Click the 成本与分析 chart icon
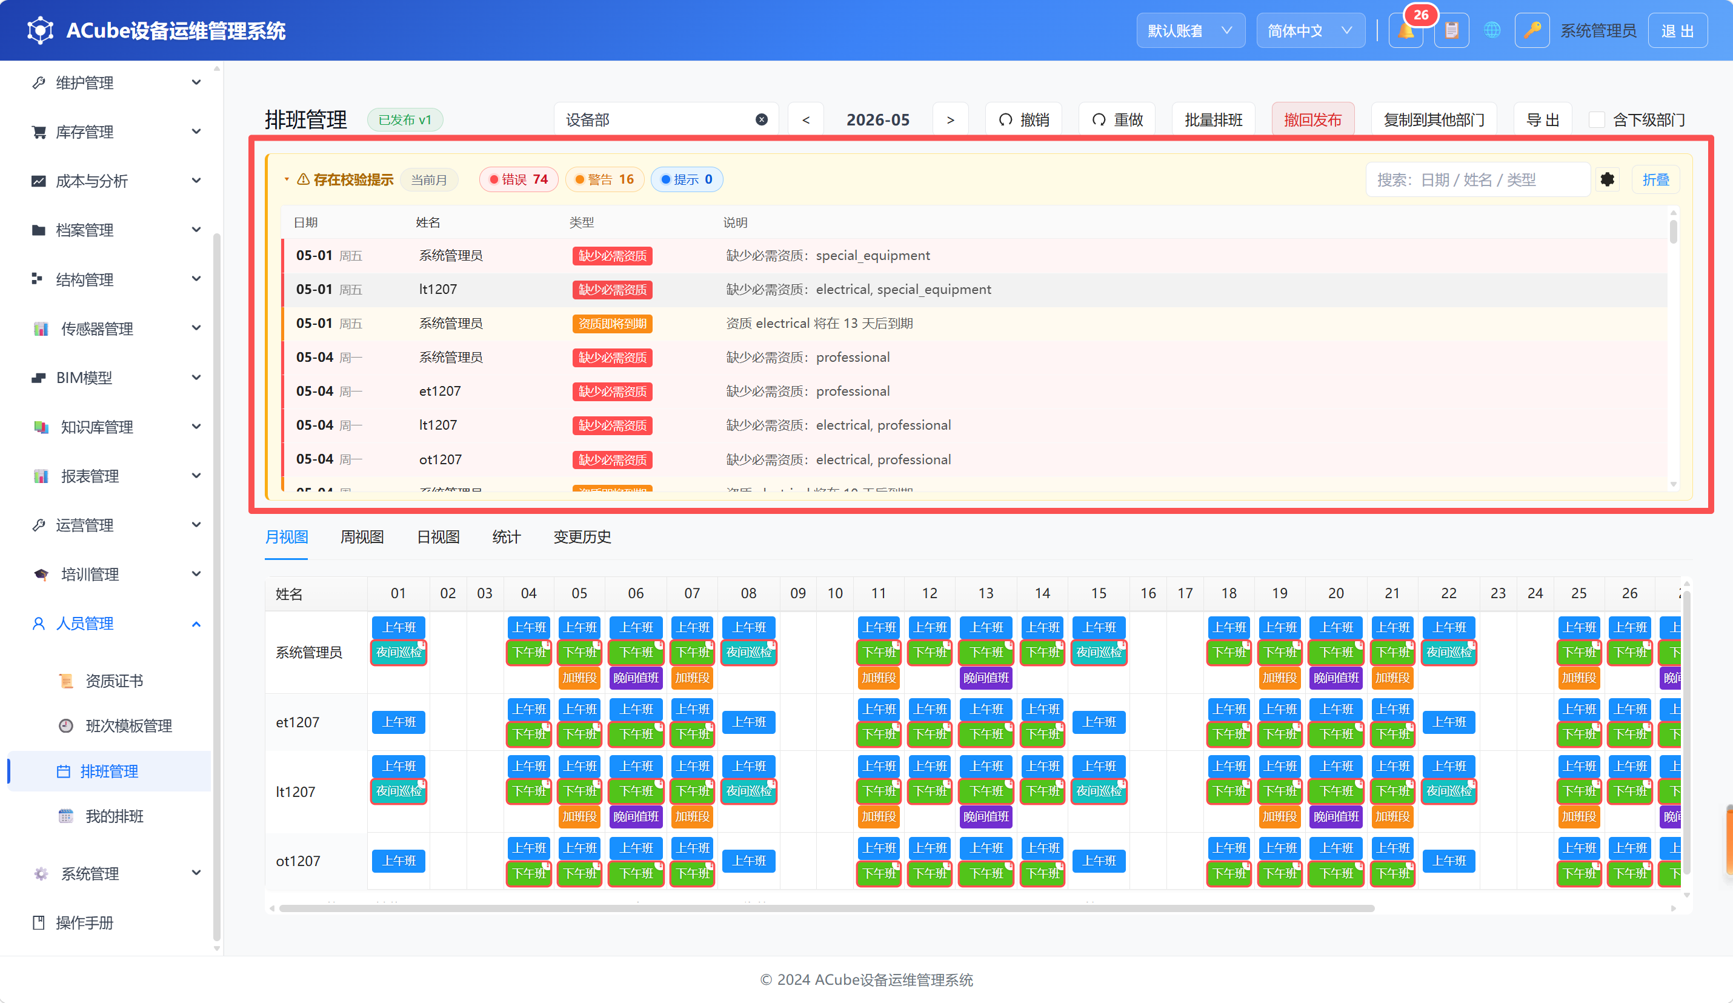Viewport: 1733px width, 1003px height. point(39,181)
